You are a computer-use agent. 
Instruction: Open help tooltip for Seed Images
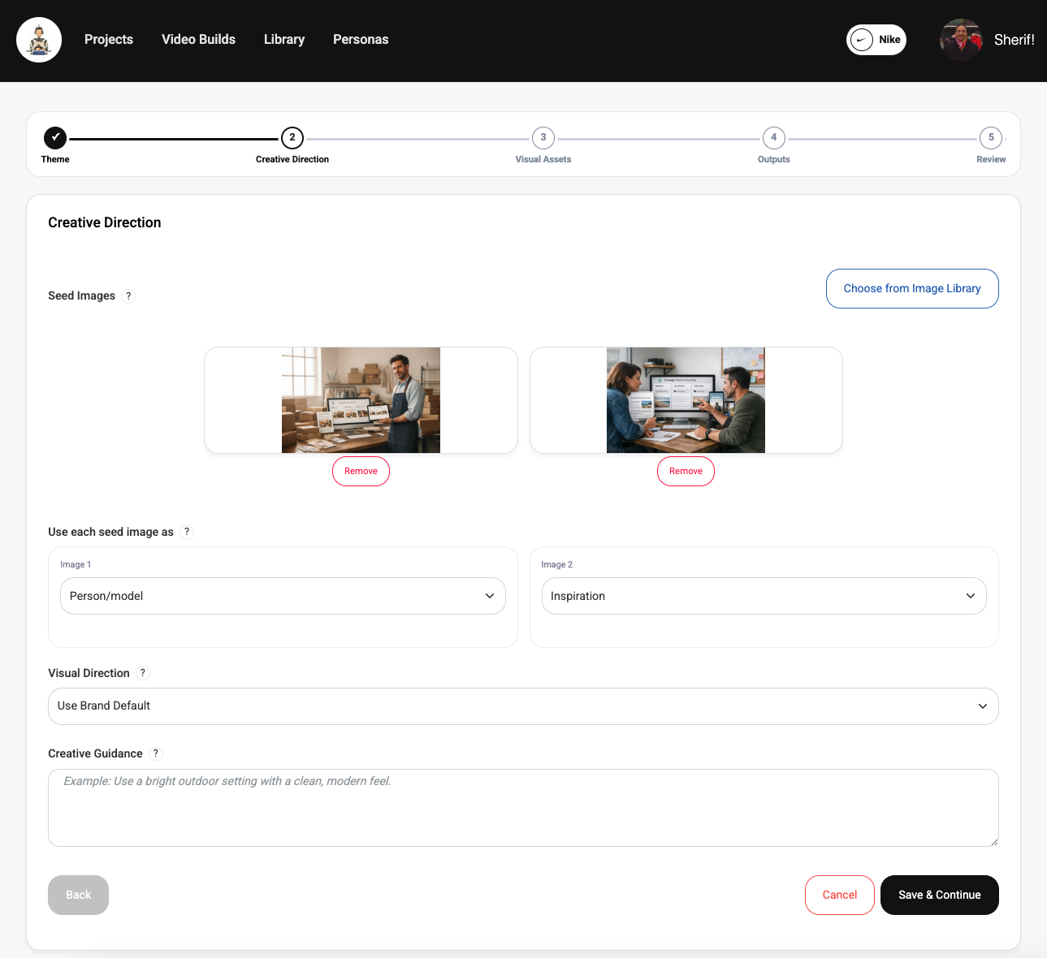[x=128, y=296]
